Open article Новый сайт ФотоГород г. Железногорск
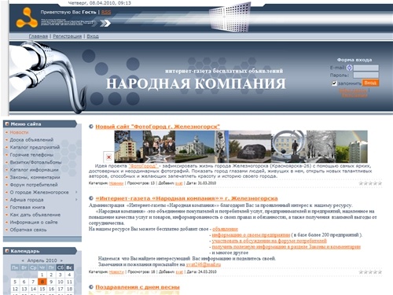The height and width of the screenshot is (295, 393). (157, 127)
